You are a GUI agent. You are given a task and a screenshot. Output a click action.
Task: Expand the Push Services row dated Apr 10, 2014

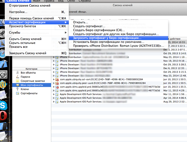coord(54,98)
